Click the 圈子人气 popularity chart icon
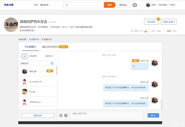 pyautogui.click(x=145, y=31)
